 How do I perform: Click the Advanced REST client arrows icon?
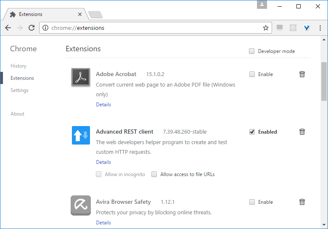[81, 135]
